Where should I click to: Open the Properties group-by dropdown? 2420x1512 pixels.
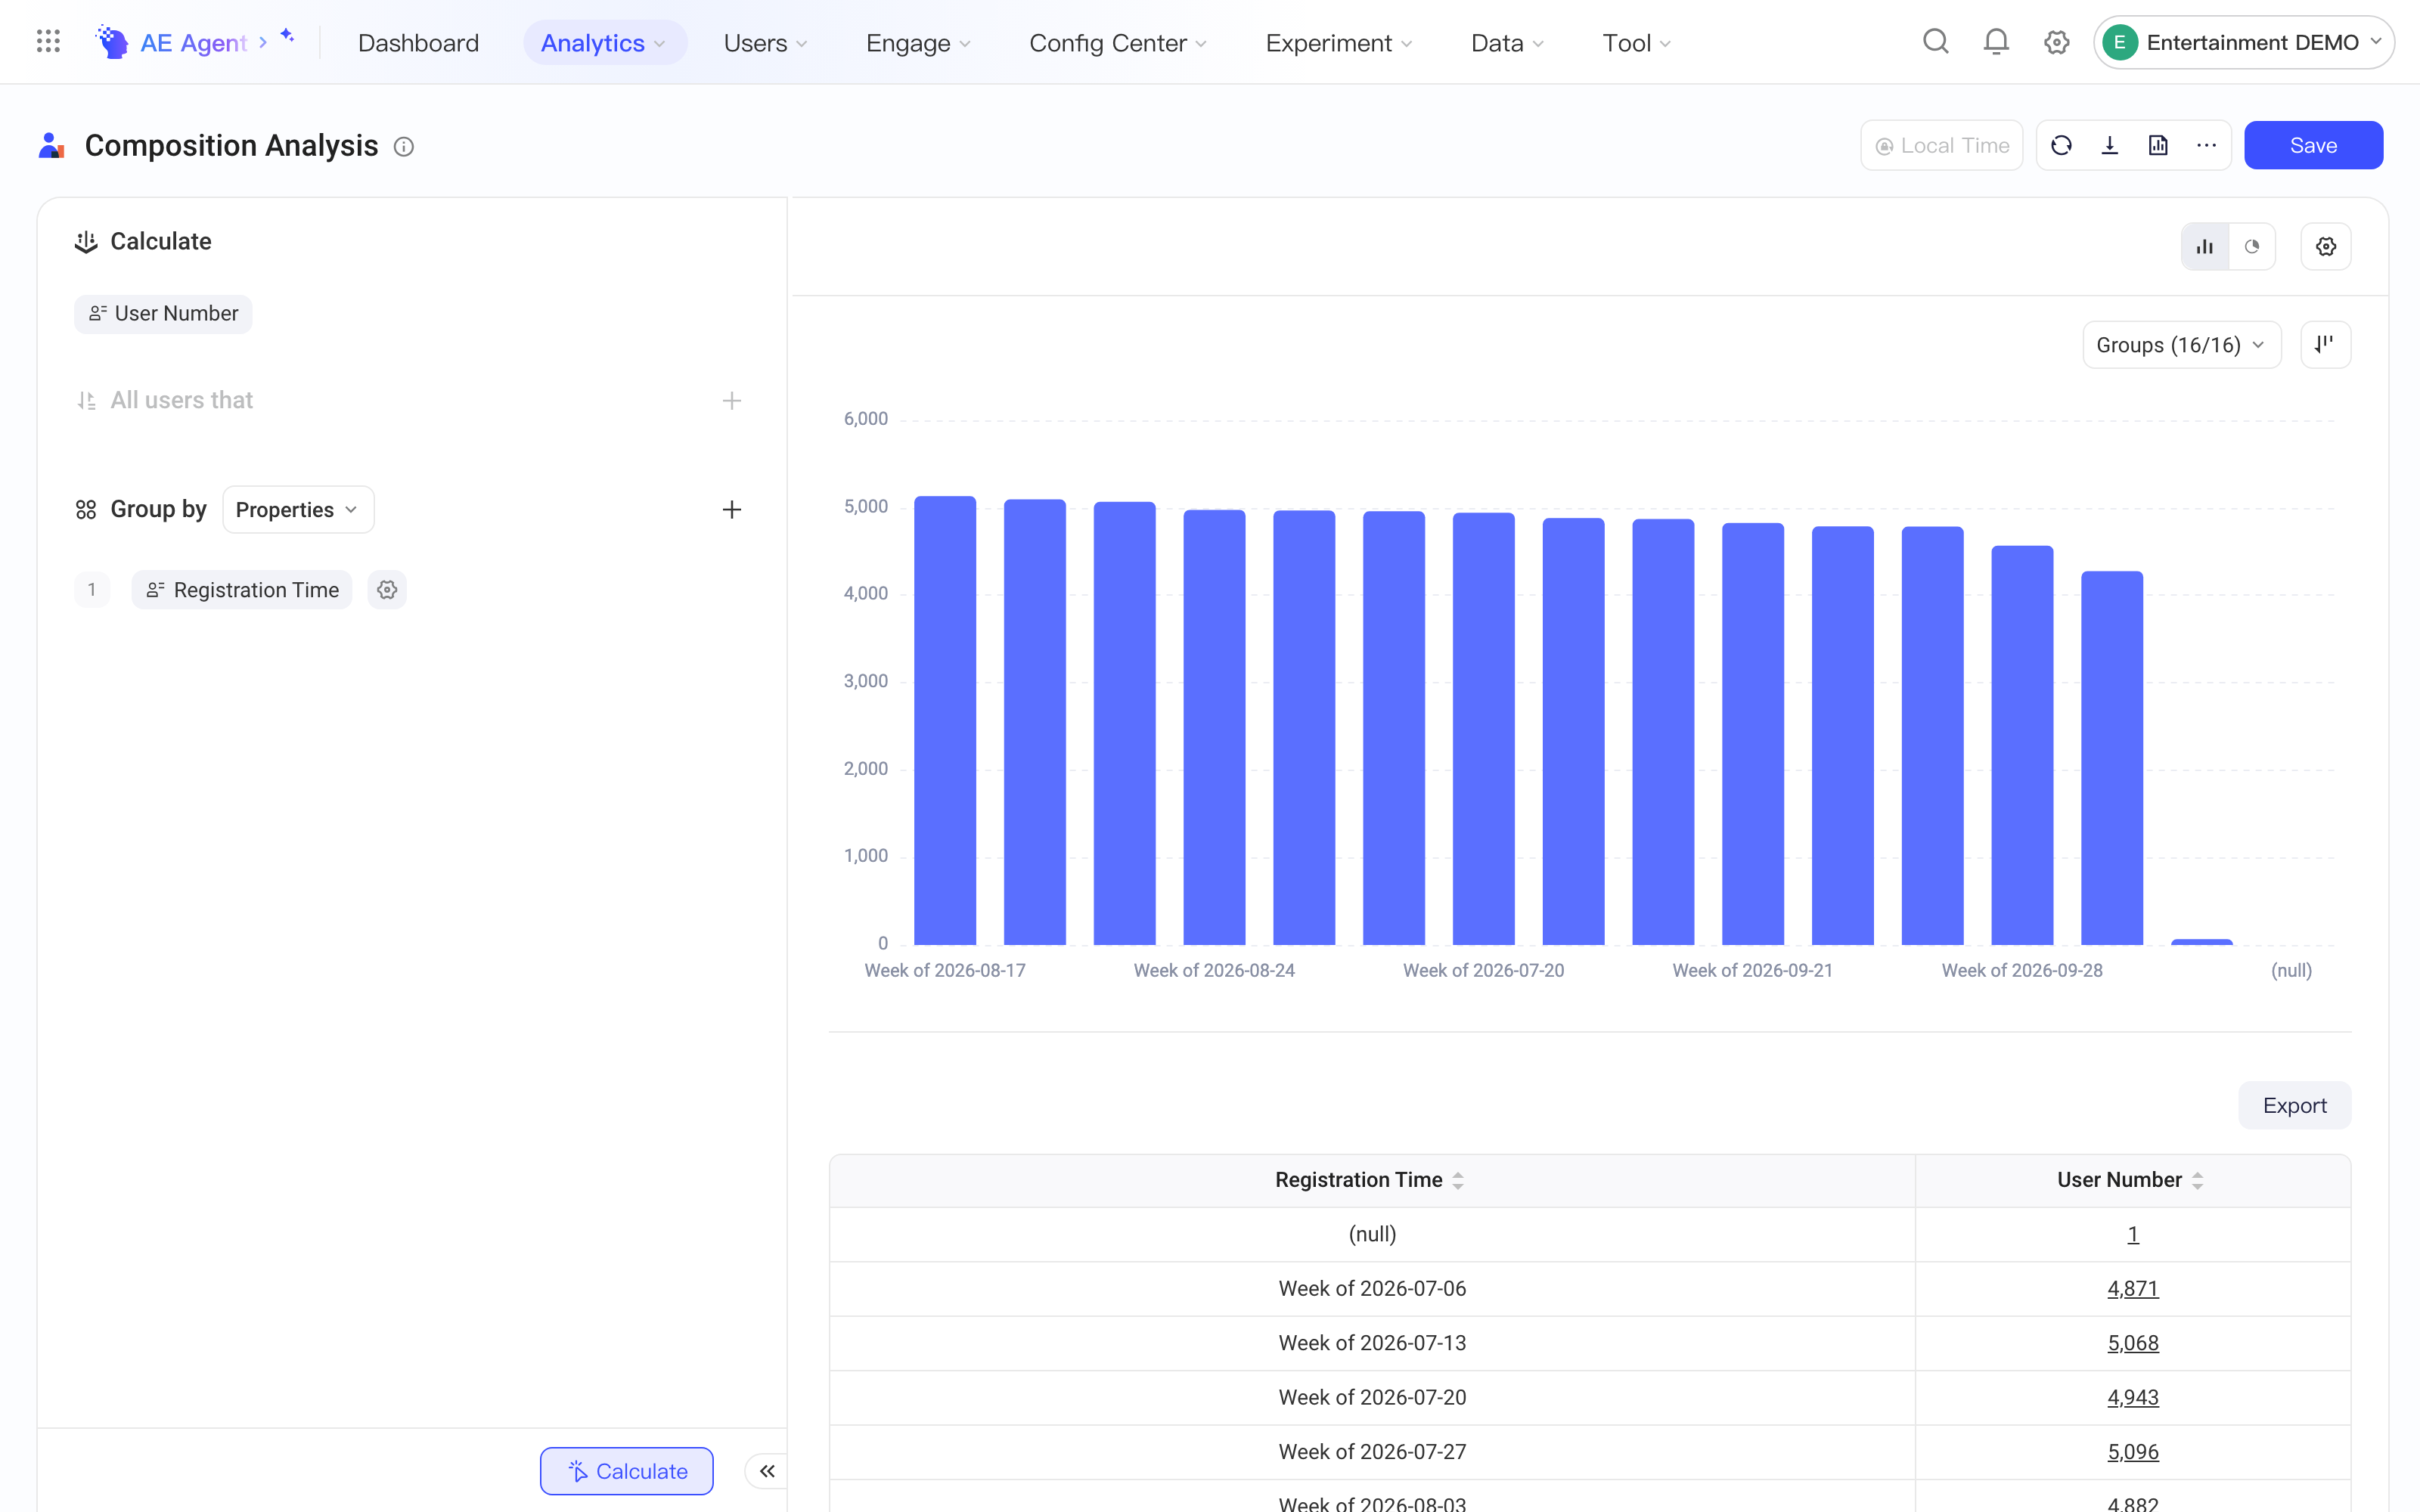pos(298,510)
